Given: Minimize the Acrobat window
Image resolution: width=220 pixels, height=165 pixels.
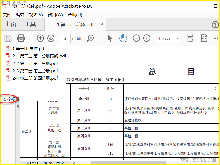Looking at the screenshot, I should (200, 6).
